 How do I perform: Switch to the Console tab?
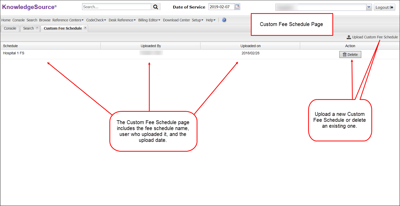tap(10, 28)
